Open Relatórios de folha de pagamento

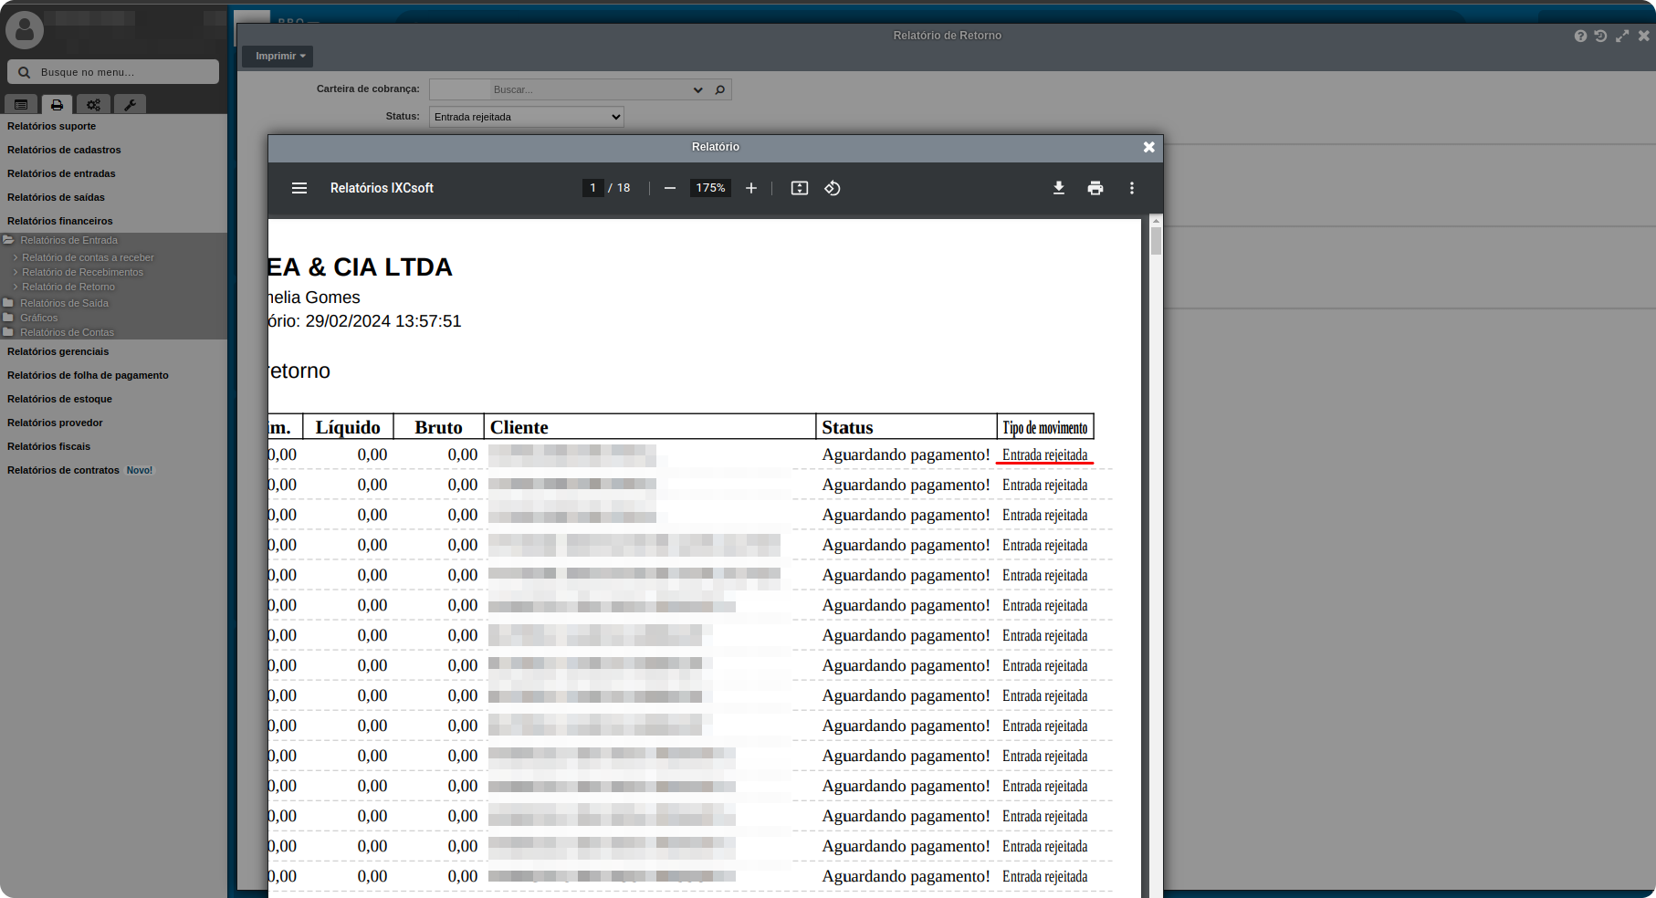pyautogui.click(x=88, y=375)
